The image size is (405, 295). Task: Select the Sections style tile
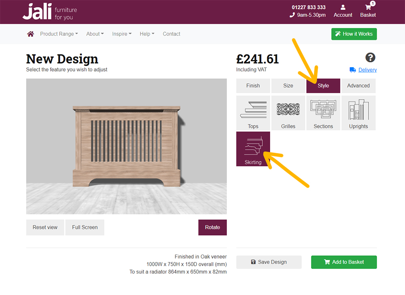pos(323,113)
